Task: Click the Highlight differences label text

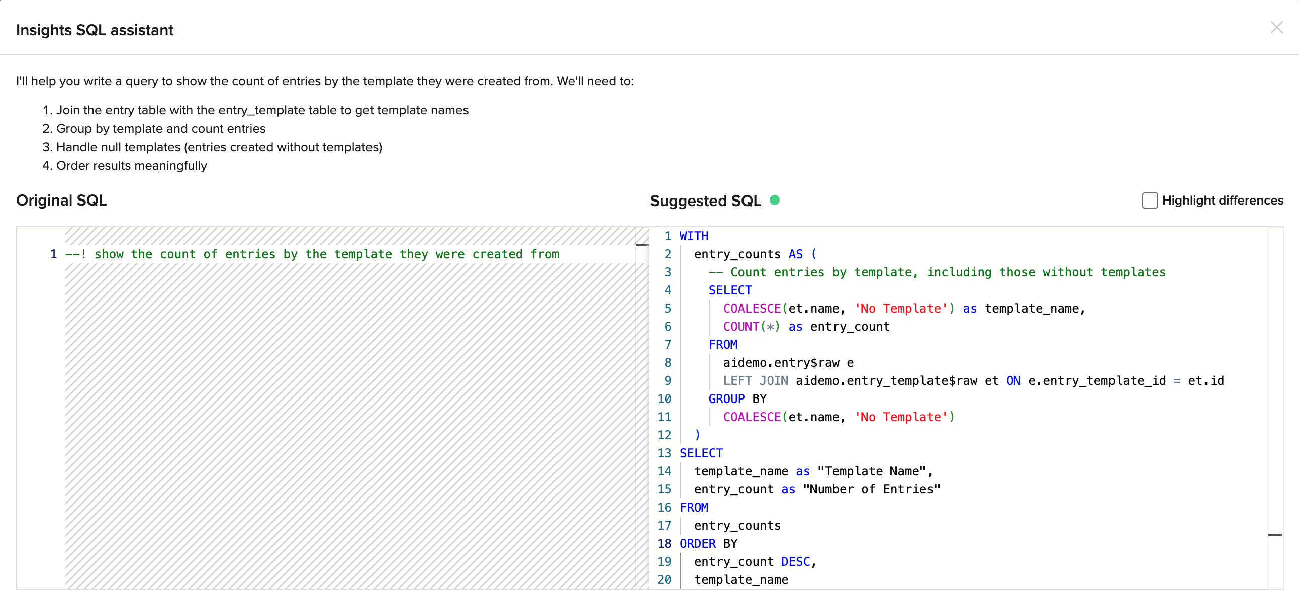Action: [1222, 201]
